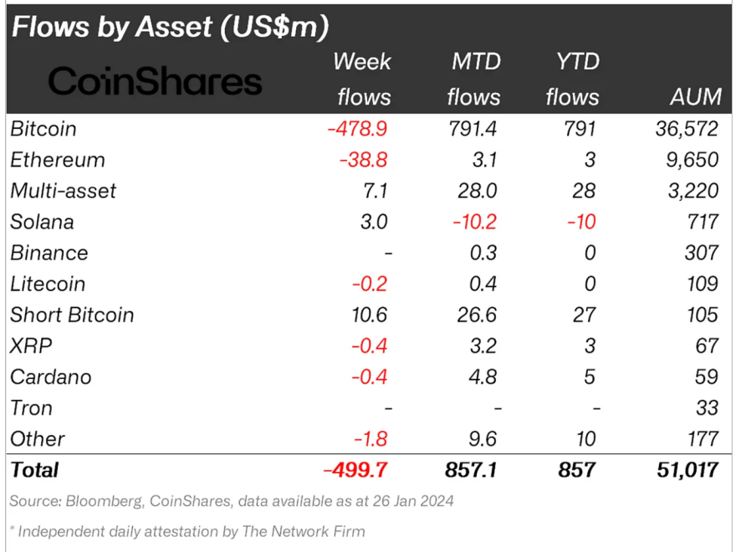Click The Network Firm attestation footnote
This screenshot has width=736, height=552.
(x=187, y=531)
